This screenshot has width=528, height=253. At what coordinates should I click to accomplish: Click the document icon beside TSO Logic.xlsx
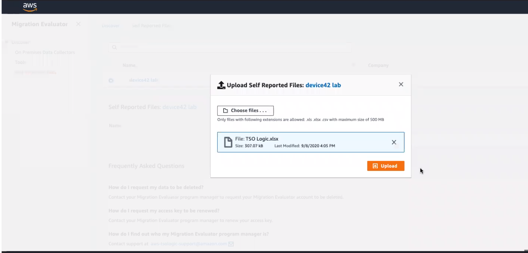pyautogui.click(x=228, y=142)
